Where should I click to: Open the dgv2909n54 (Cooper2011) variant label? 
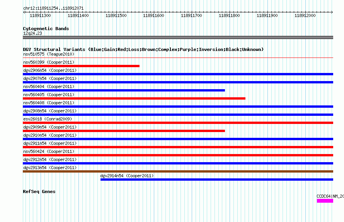coord(50,127)
